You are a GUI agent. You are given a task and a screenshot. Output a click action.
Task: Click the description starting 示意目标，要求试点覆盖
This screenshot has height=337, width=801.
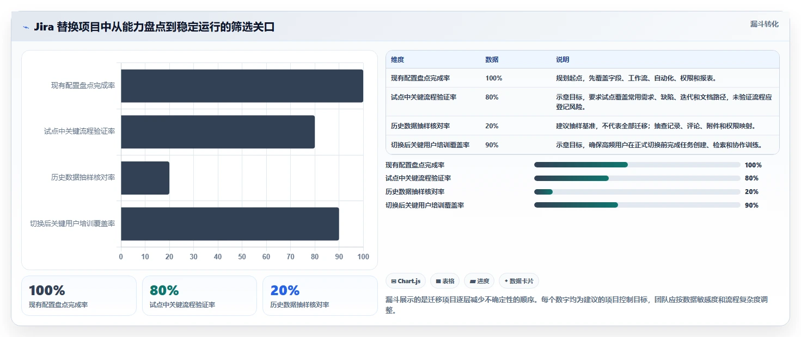tap(664, 102)
